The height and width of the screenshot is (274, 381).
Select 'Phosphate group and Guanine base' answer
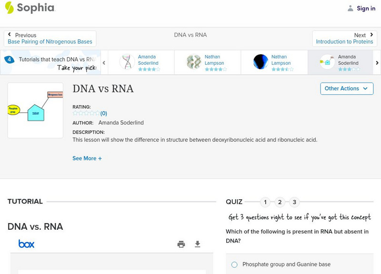pos(234,264)
